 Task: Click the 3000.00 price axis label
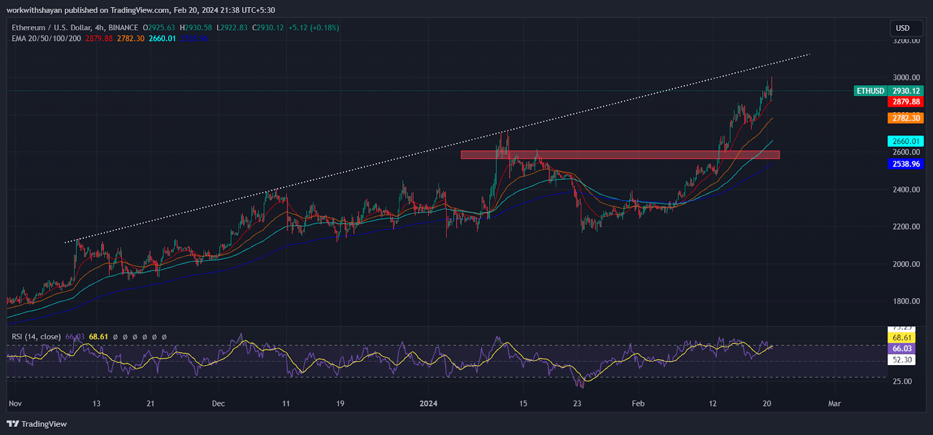906,78
